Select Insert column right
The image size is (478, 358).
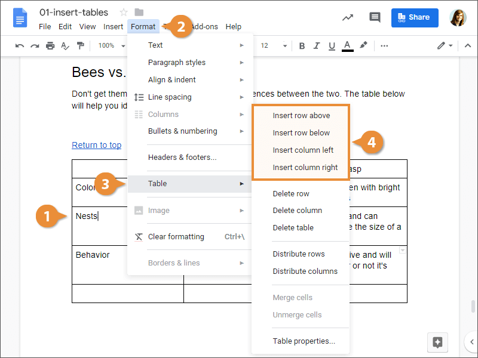click(x=301, y=168)
